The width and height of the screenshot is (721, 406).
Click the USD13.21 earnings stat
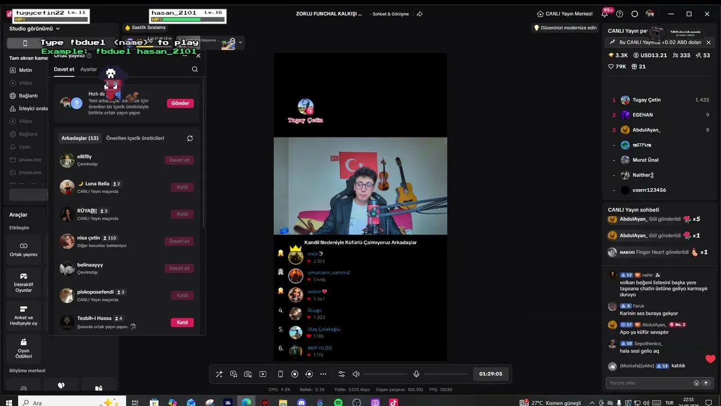(x=650, y=55)
